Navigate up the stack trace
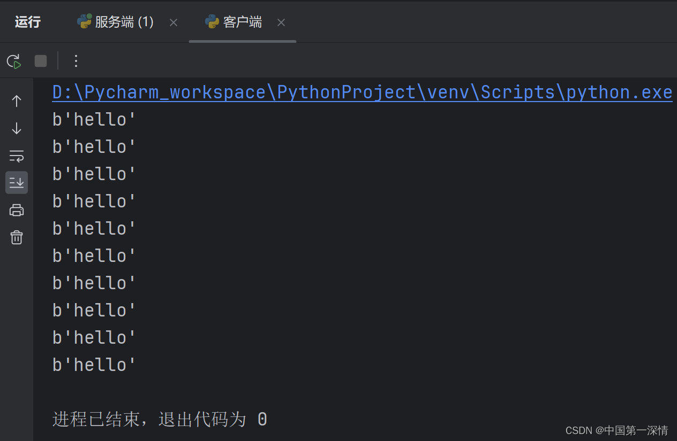This screenshot has height=441, width=677. (16, 100)
